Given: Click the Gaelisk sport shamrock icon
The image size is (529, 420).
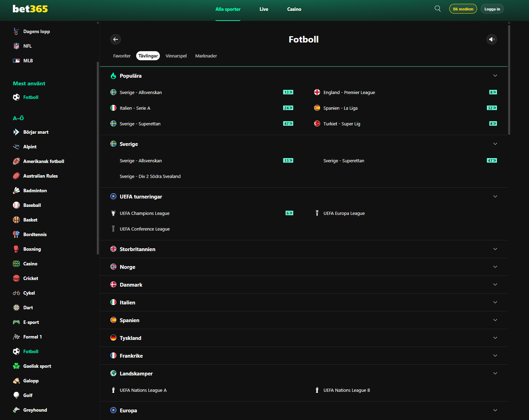Looking at the screenshot, I should pyautogui.click(x=16, y=366).
